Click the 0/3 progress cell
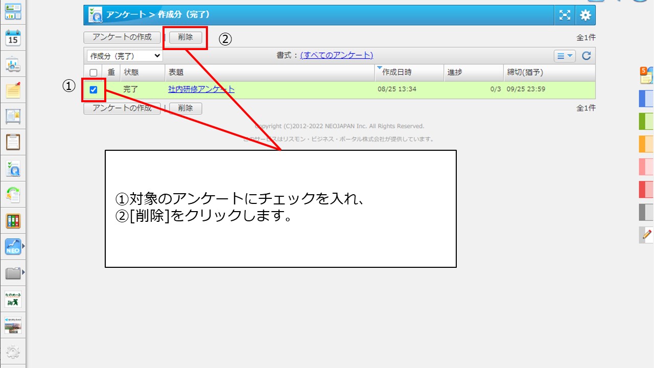 [x=496, y=89]
